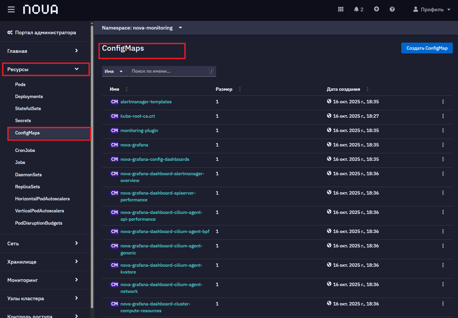Go to Pods in sidebar
Image resolution: width=458 pixels, height=318 pixels.
[x=20, y=84]
